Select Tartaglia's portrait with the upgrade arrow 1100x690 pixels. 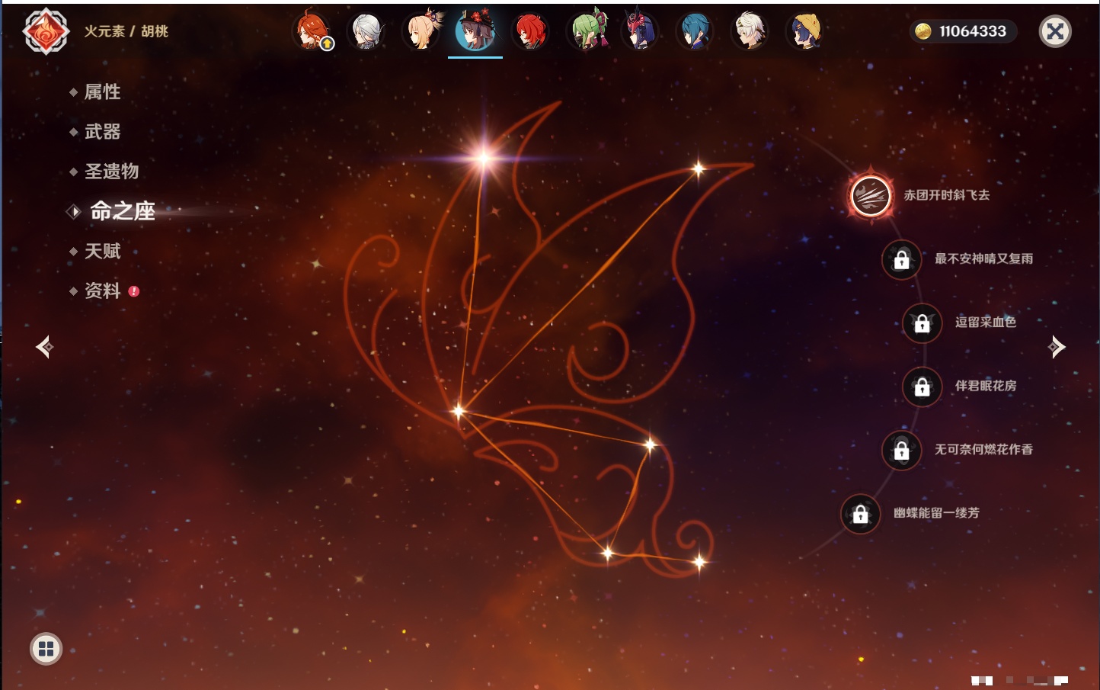click(312, 32)
